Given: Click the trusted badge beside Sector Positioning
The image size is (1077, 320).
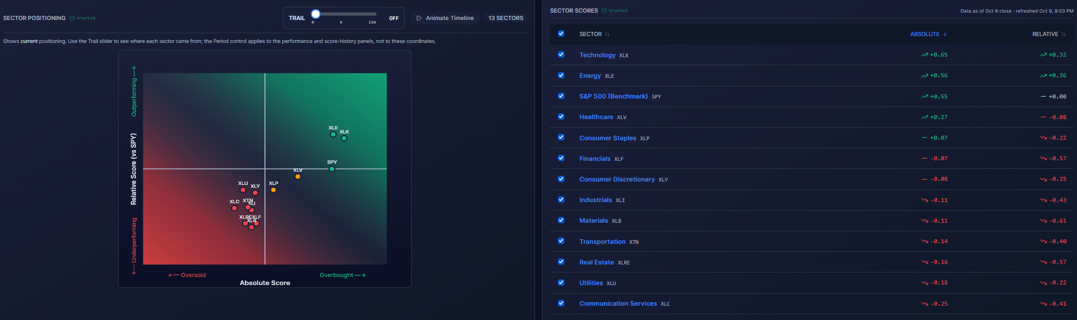Looking at the screenshot, I should pyautogui.click(x=83, y=18).
